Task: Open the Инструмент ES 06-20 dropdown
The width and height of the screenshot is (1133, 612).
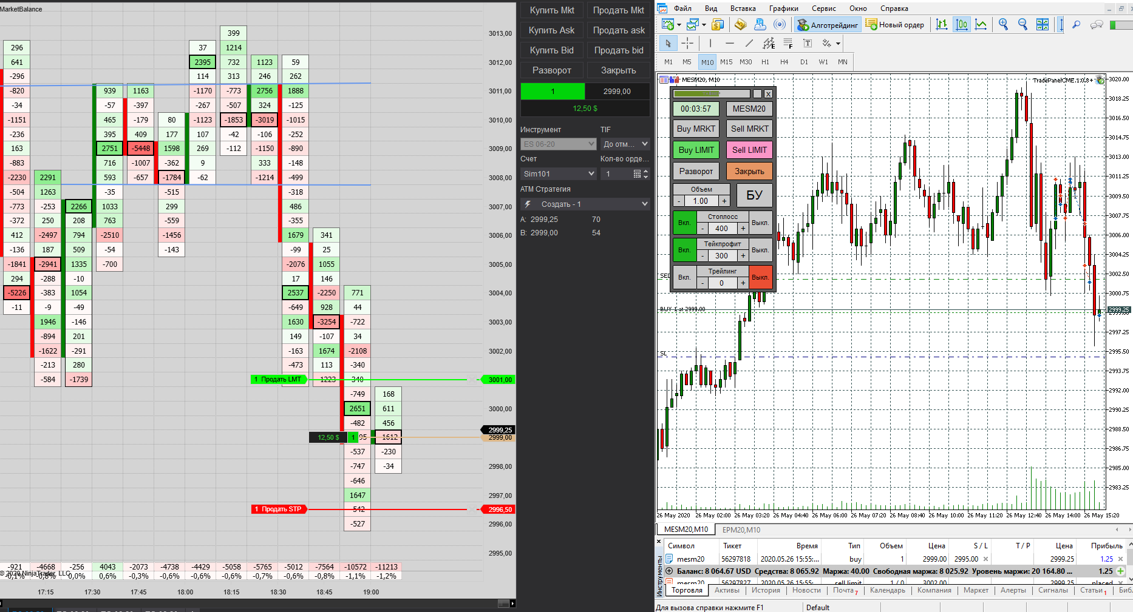Action: [x=559, y=144]
